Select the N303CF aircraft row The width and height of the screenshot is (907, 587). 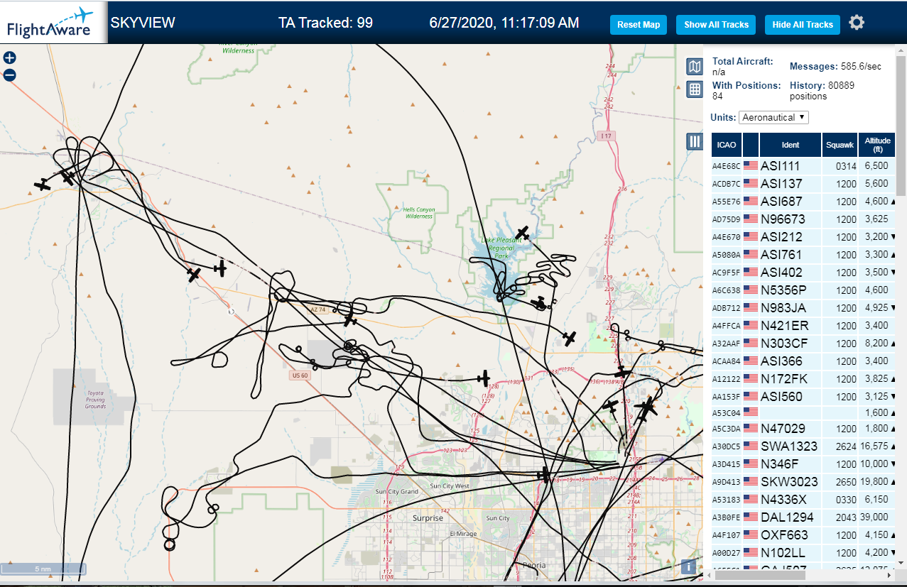pyautogui.click(x=804, y=344)
